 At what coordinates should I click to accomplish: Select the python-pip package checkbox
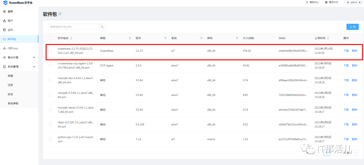click(x=51, y=139)
